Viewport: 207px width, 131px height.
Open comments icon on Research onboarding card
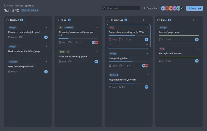(21, 37)
